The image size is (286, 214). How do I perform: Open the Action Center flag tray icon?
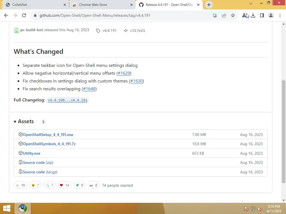tap(246, 209)
